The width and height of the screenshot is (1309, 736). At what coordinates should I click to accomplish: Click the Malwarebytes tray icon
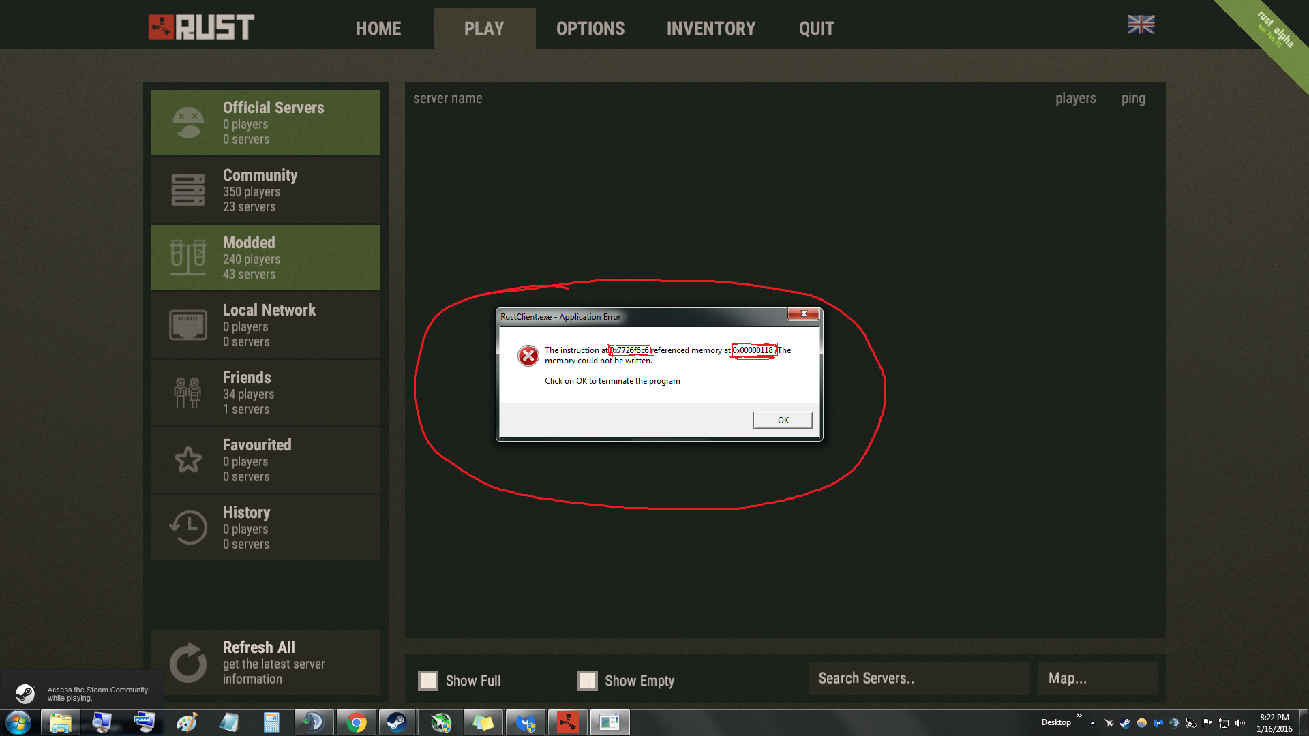coord(1158,723)
